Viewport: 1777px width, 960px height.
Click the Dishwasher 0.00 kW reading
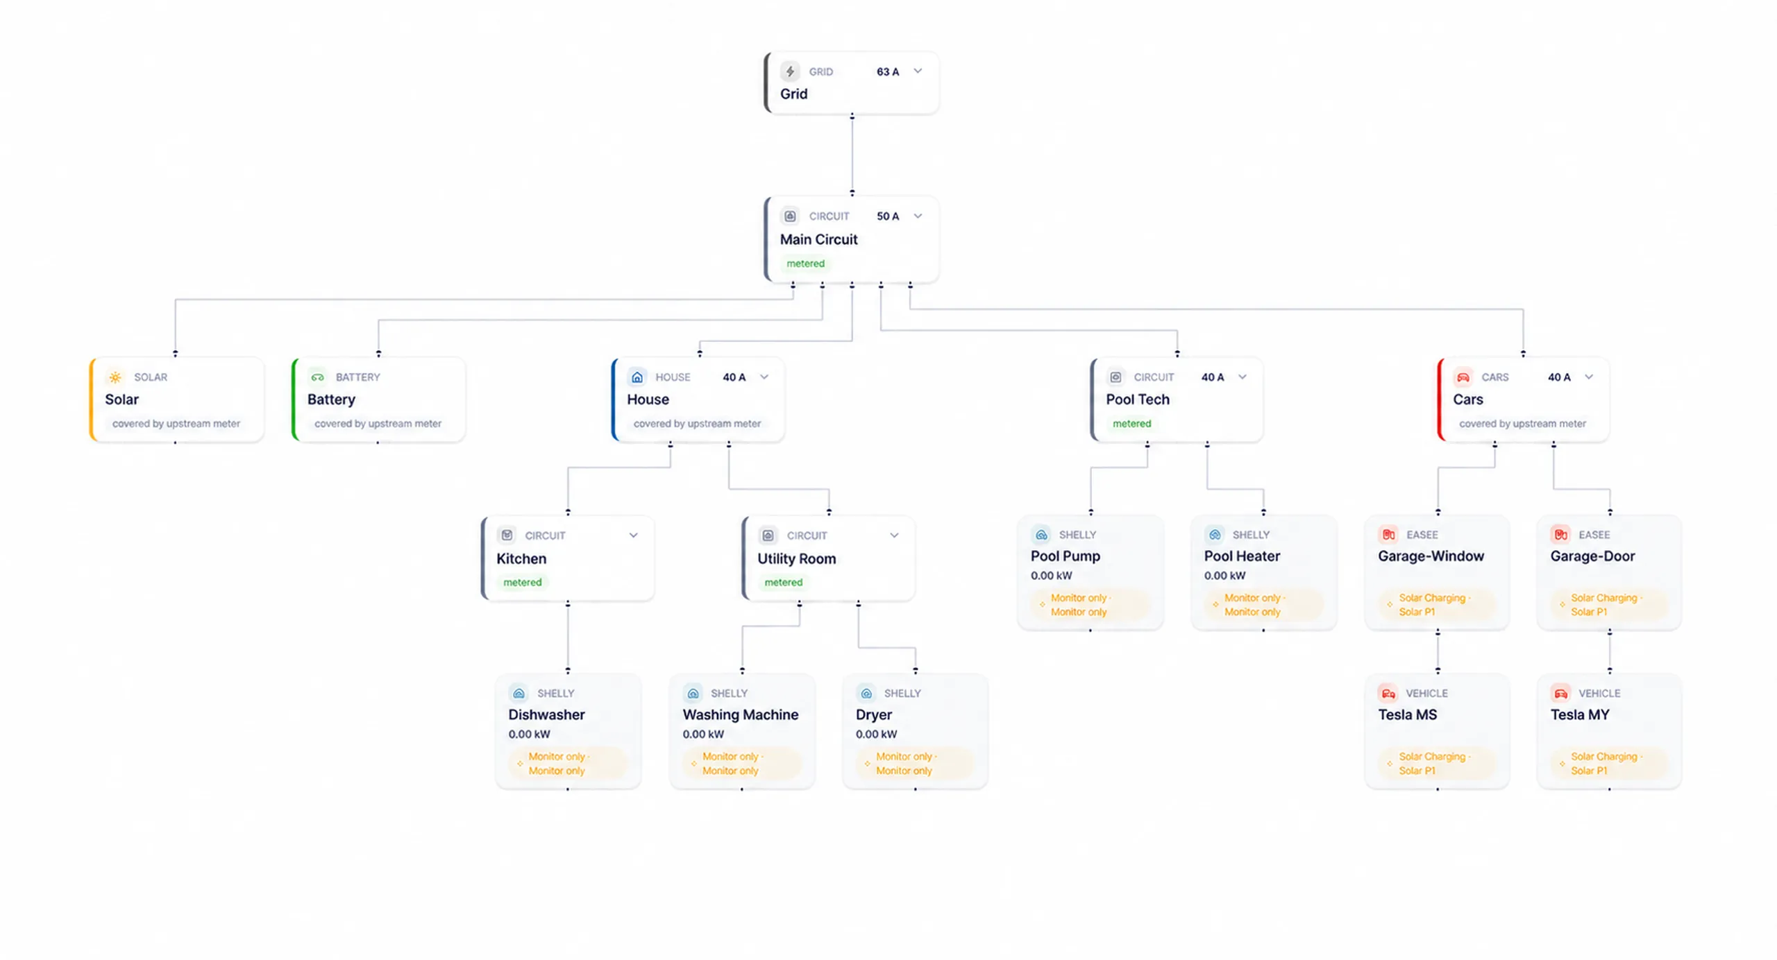pos(529,734)
